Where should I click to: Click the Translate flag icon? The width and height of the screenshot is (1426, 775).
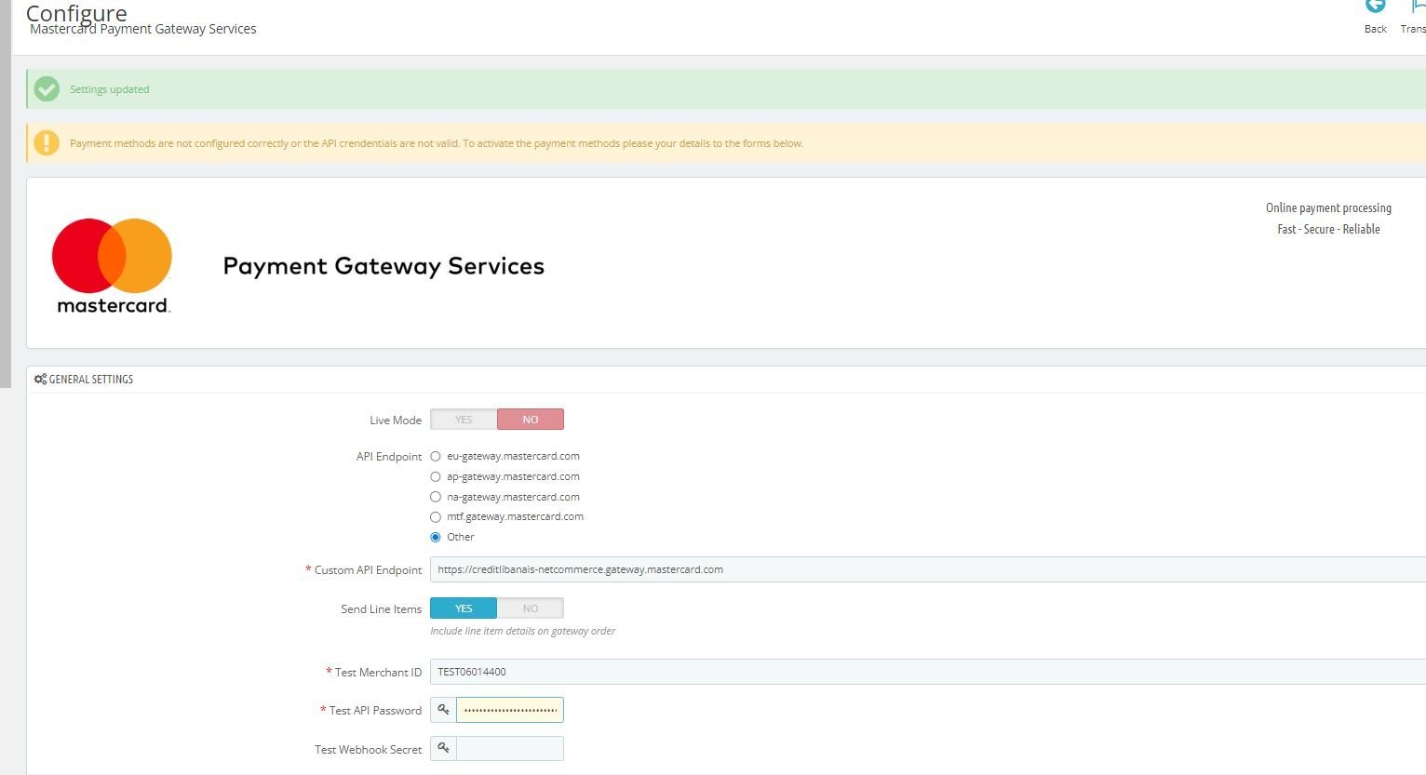(x=1419, y=6)
